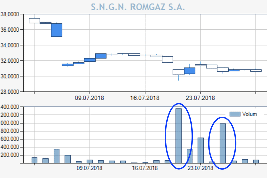
Task: Click the S.N.G.N. ROMGAZ S.A. chart title
Action: tap(138, 7)
